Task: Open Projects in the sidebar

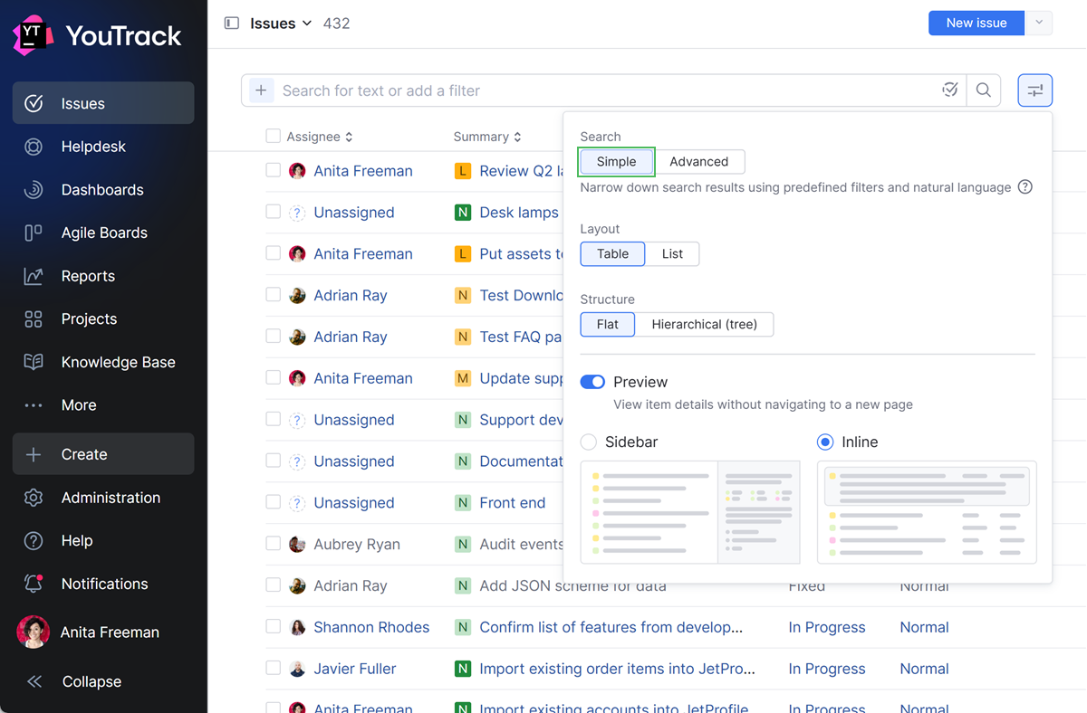Action: (x=103, y=318)
